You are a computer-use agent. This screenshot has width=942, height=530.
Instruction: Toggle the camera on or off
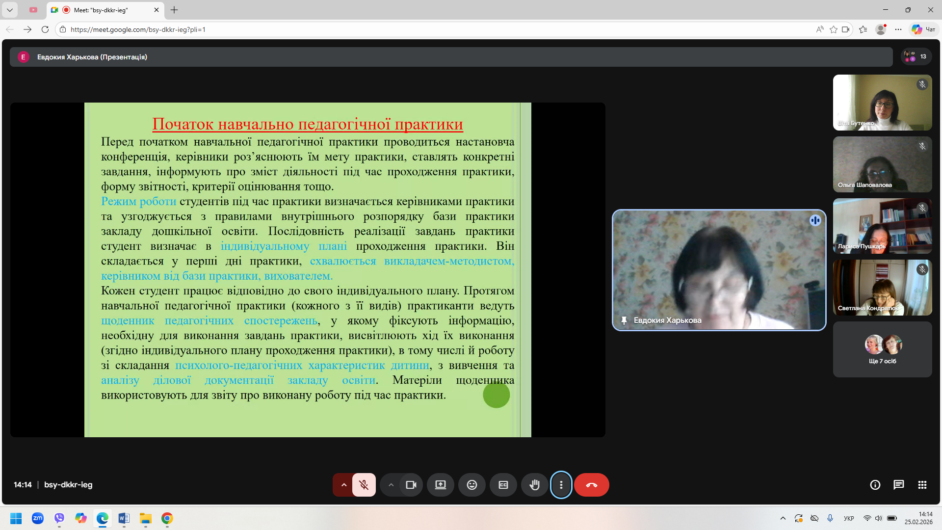[411, 485]
